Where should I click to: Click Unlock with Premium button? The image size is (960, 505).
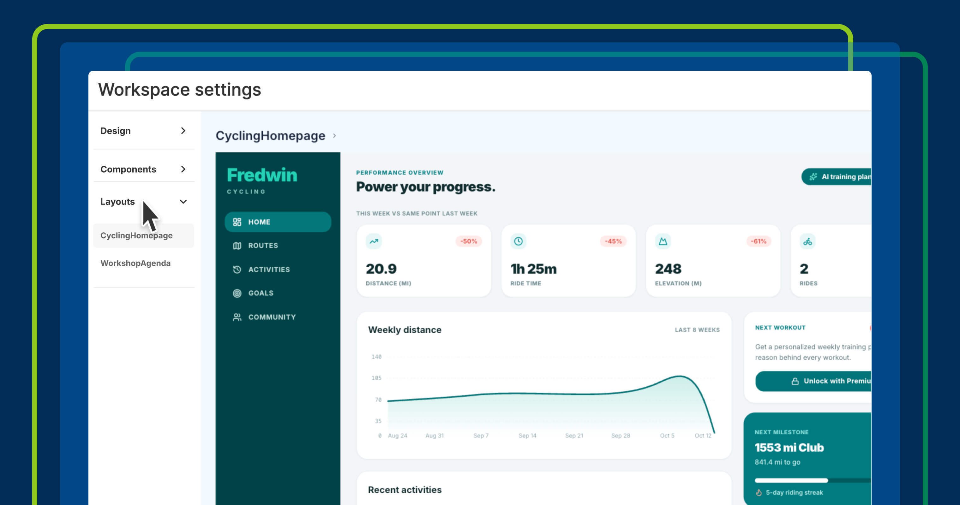tap(813, 381)
